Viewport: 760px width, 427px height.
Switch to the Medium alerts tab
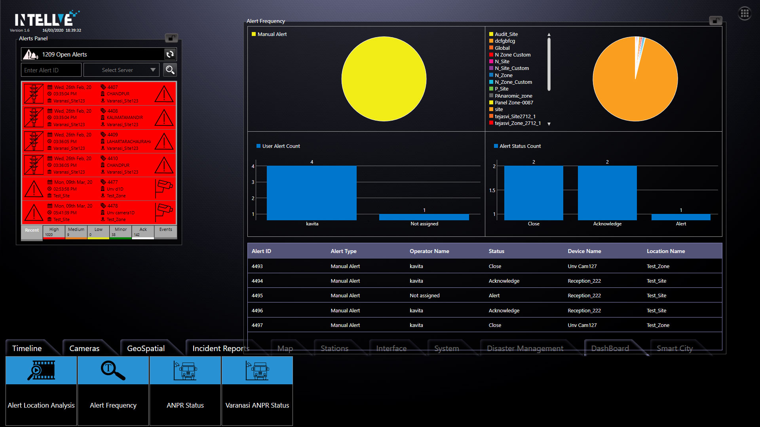coord(76,232)
